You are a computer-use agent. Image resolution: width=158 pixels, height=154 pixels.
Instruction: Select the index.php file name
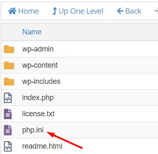tap(38, 98)
